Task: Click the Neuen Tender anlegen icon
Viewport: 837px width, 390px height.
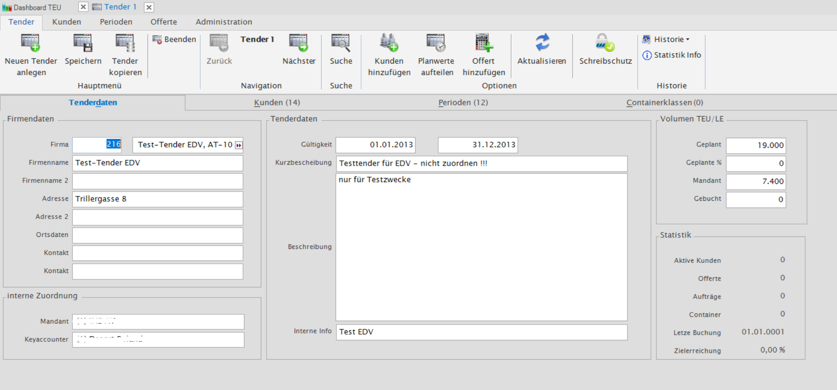Action: 30,43
